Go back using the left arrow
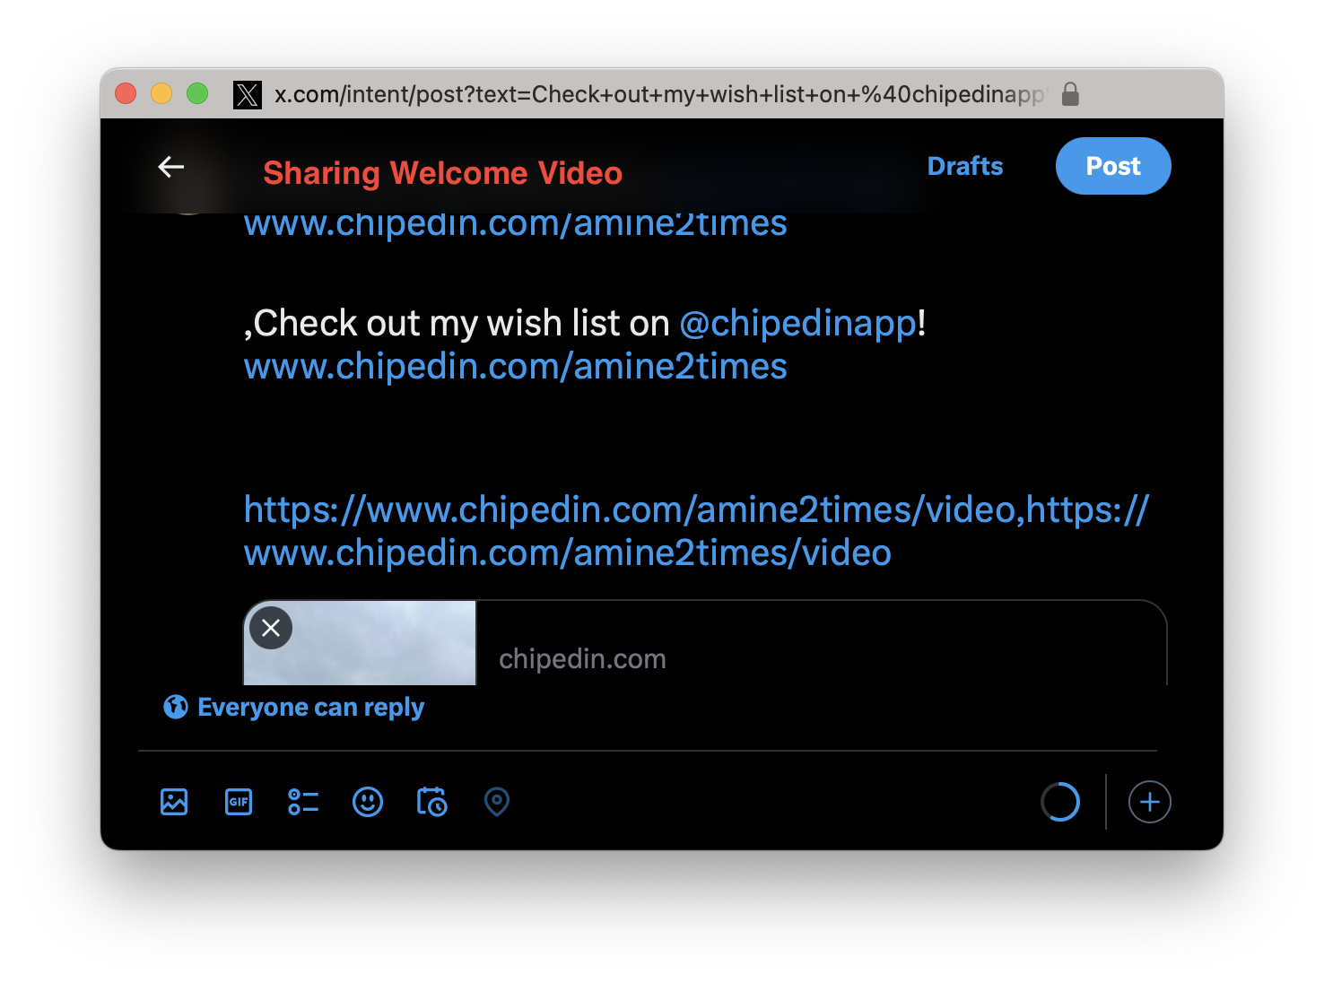 [x=170, y=167]
